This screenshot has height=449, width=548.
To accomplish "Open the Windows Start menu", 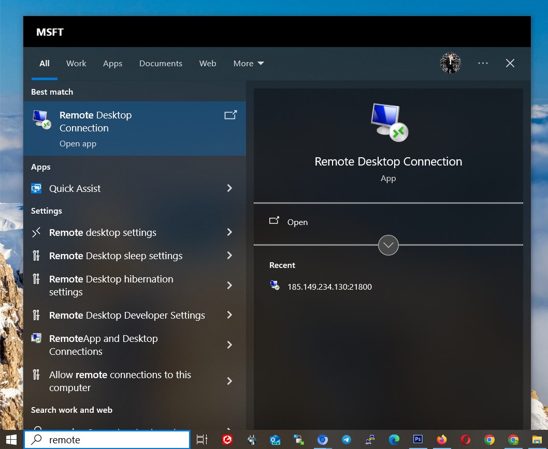I will [11, 440].
